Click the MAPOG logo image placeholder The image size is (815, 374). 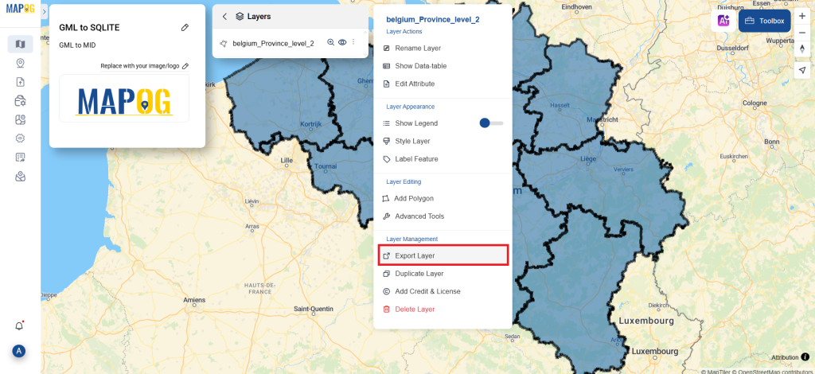tap(124, 98)
